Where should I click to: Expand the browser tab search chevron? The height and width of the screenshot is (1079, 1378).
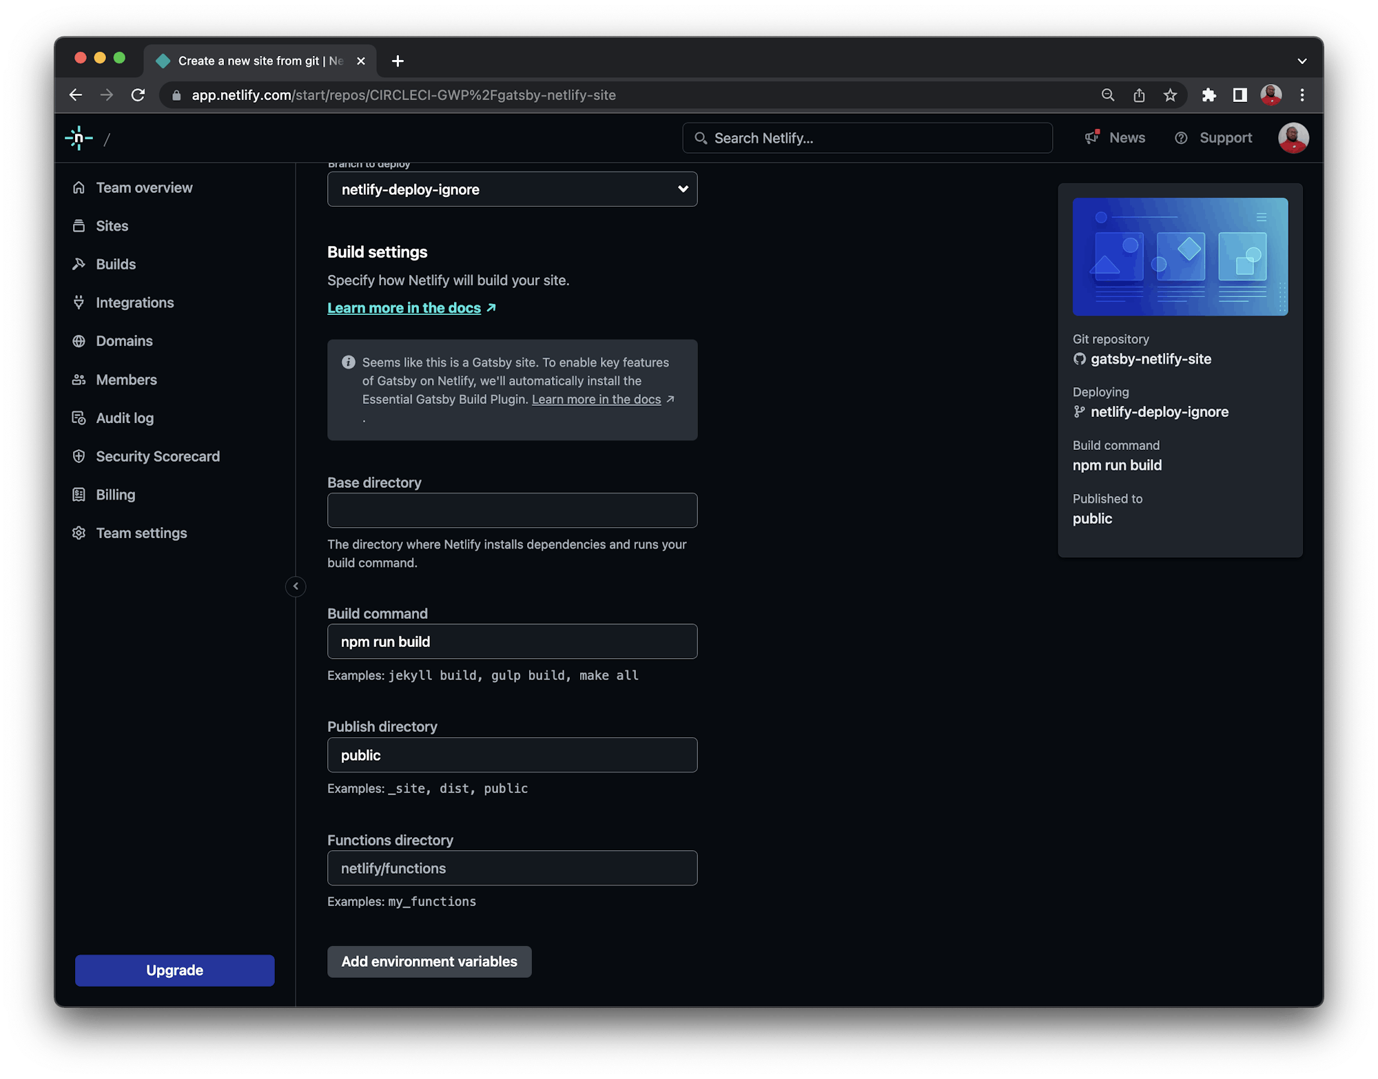(x=1302, y=61)
